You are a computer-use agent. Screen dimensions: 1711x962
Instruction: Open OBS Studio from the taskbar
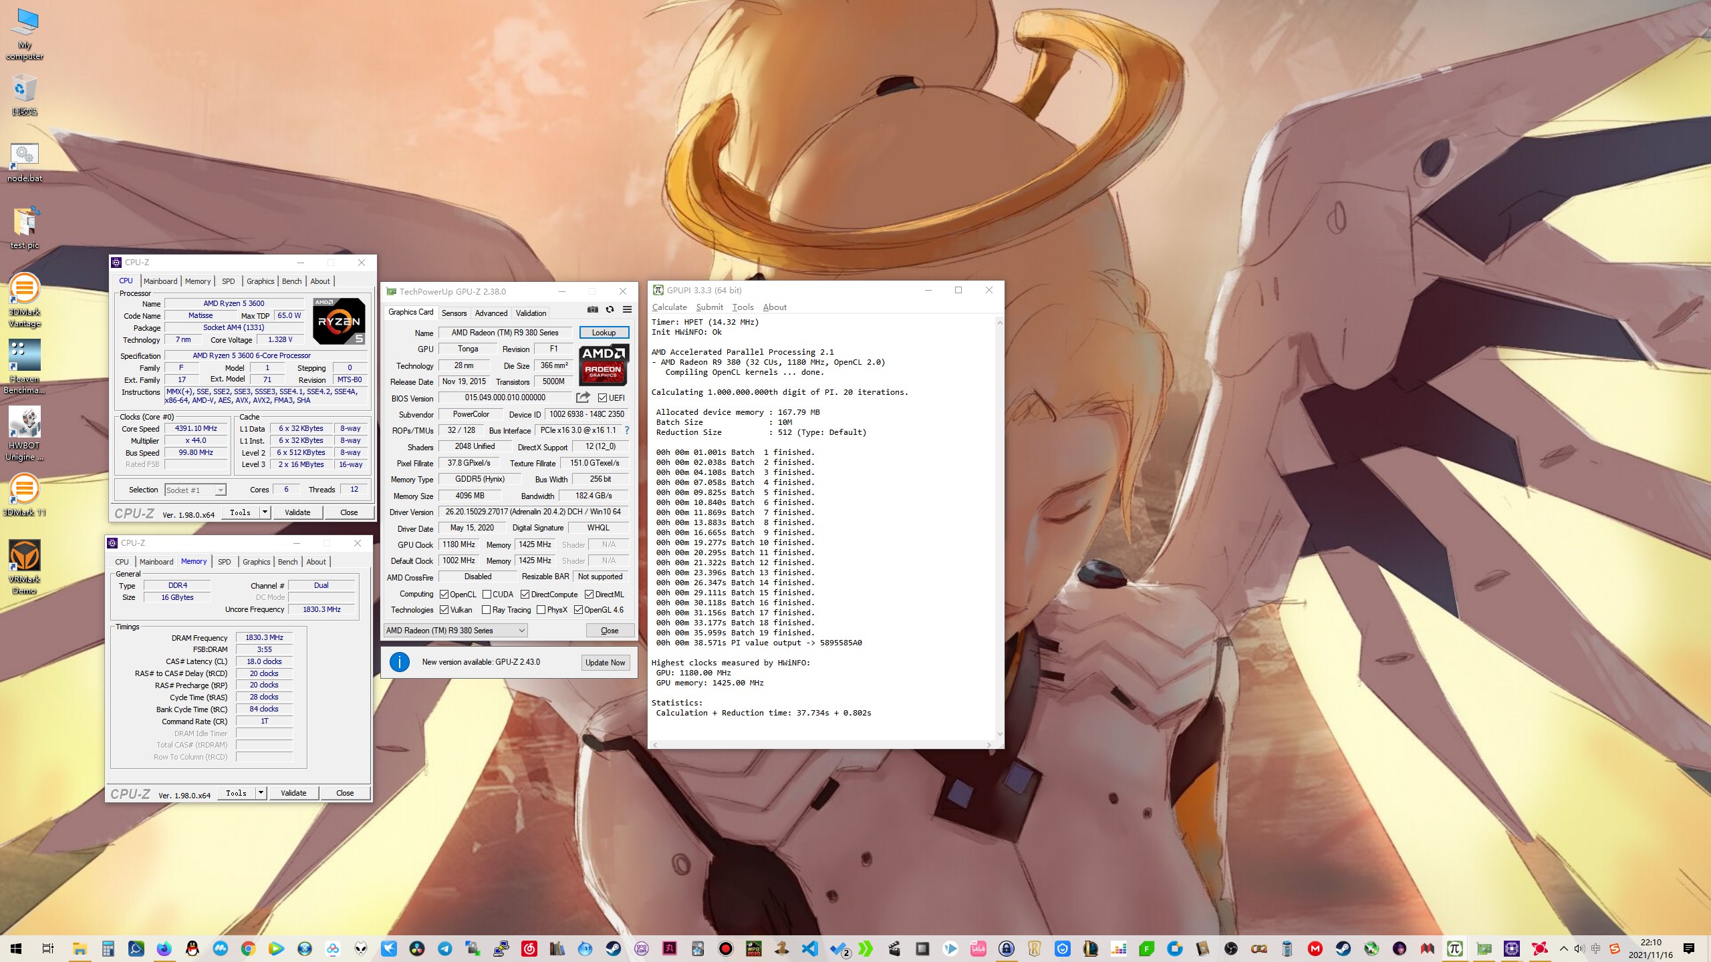[x=1230, y=948]
